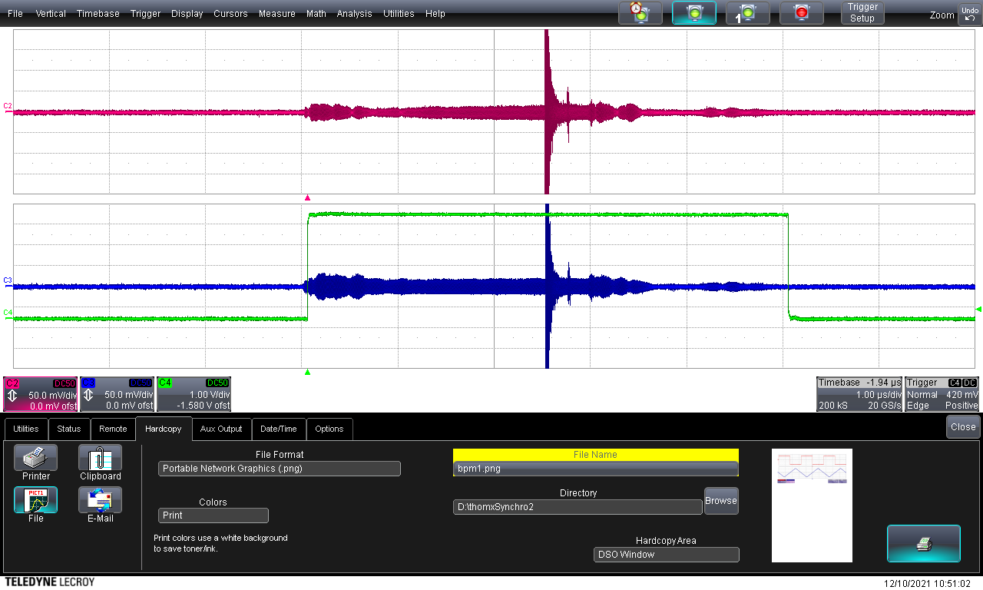Image resolution: width=983 pixels, height=590 pixels.
Task: Activate Single trigger mode icon
Action: 747,13
